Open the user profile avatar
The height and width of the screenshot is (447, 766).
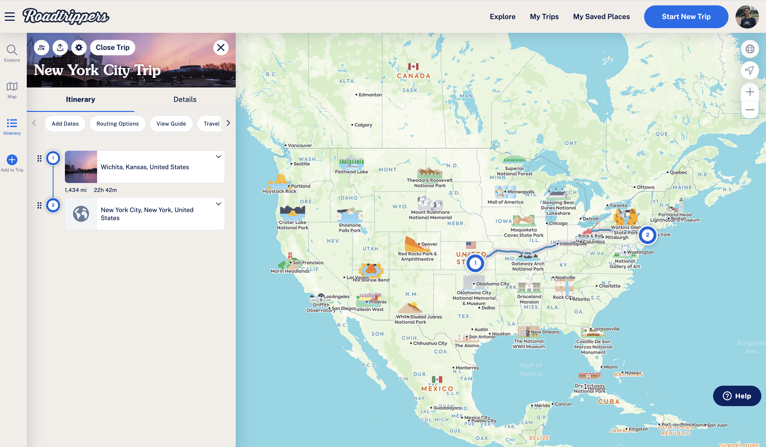(x=747, y=17)
